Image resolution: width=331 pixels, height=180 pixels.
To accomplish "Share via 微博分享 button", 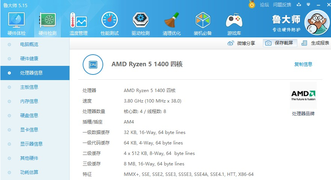I will pos(241,43).
